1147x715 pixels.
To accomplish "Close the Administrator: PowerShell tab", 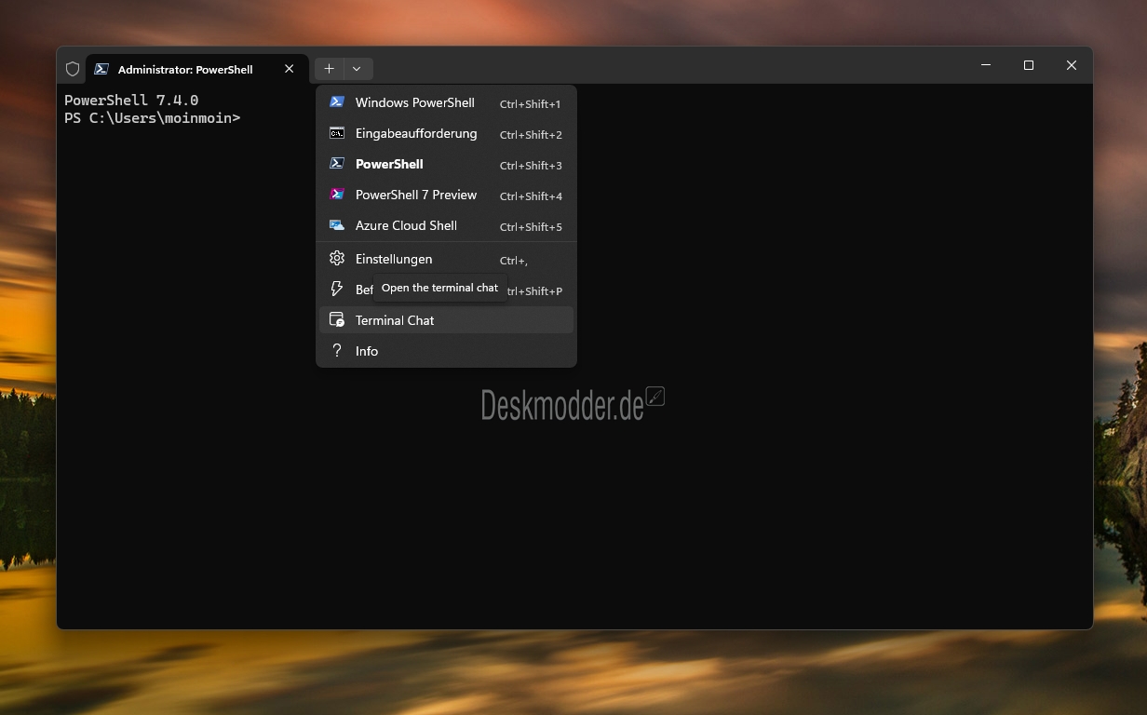I will 290,69.
